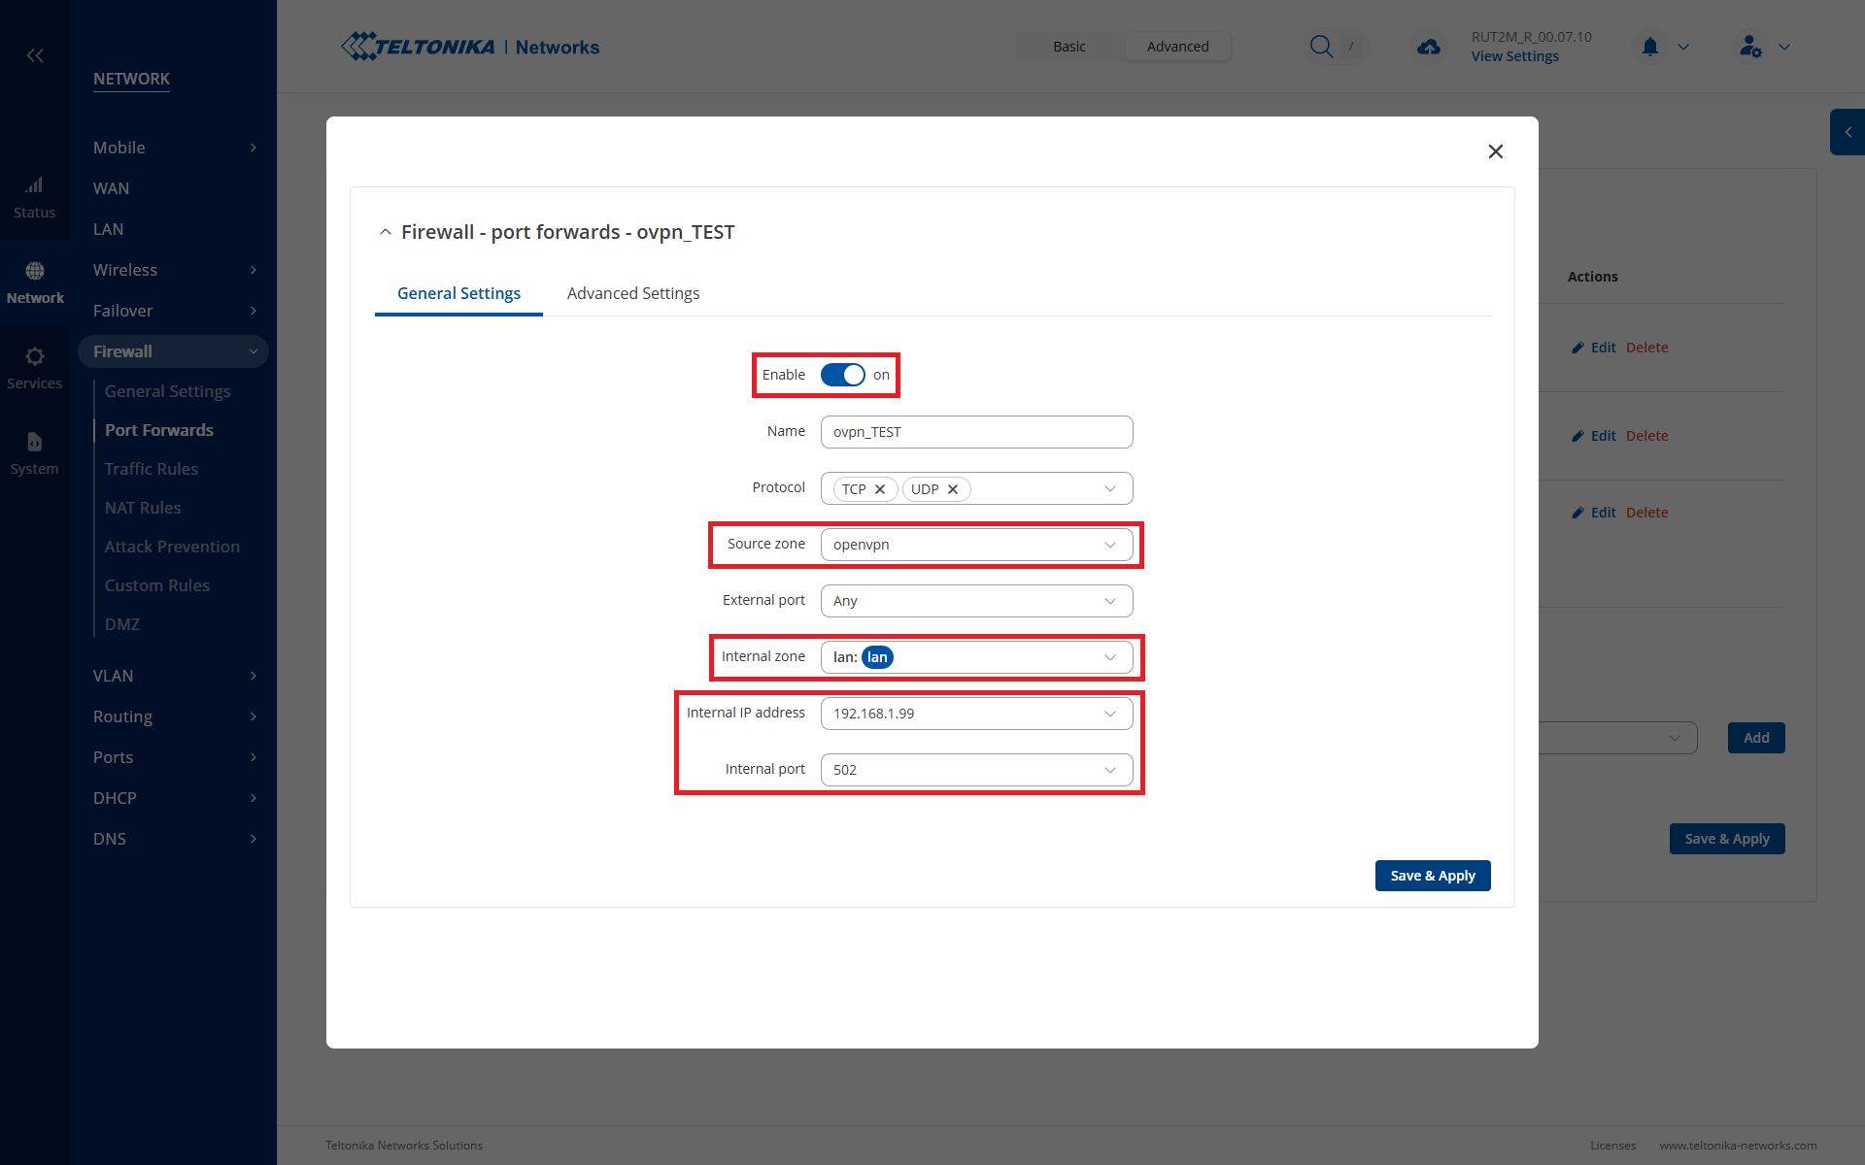1865x1165 pixels.
Task: Click Save & Apply in the dialog
Action: [x=1432, y=876]
